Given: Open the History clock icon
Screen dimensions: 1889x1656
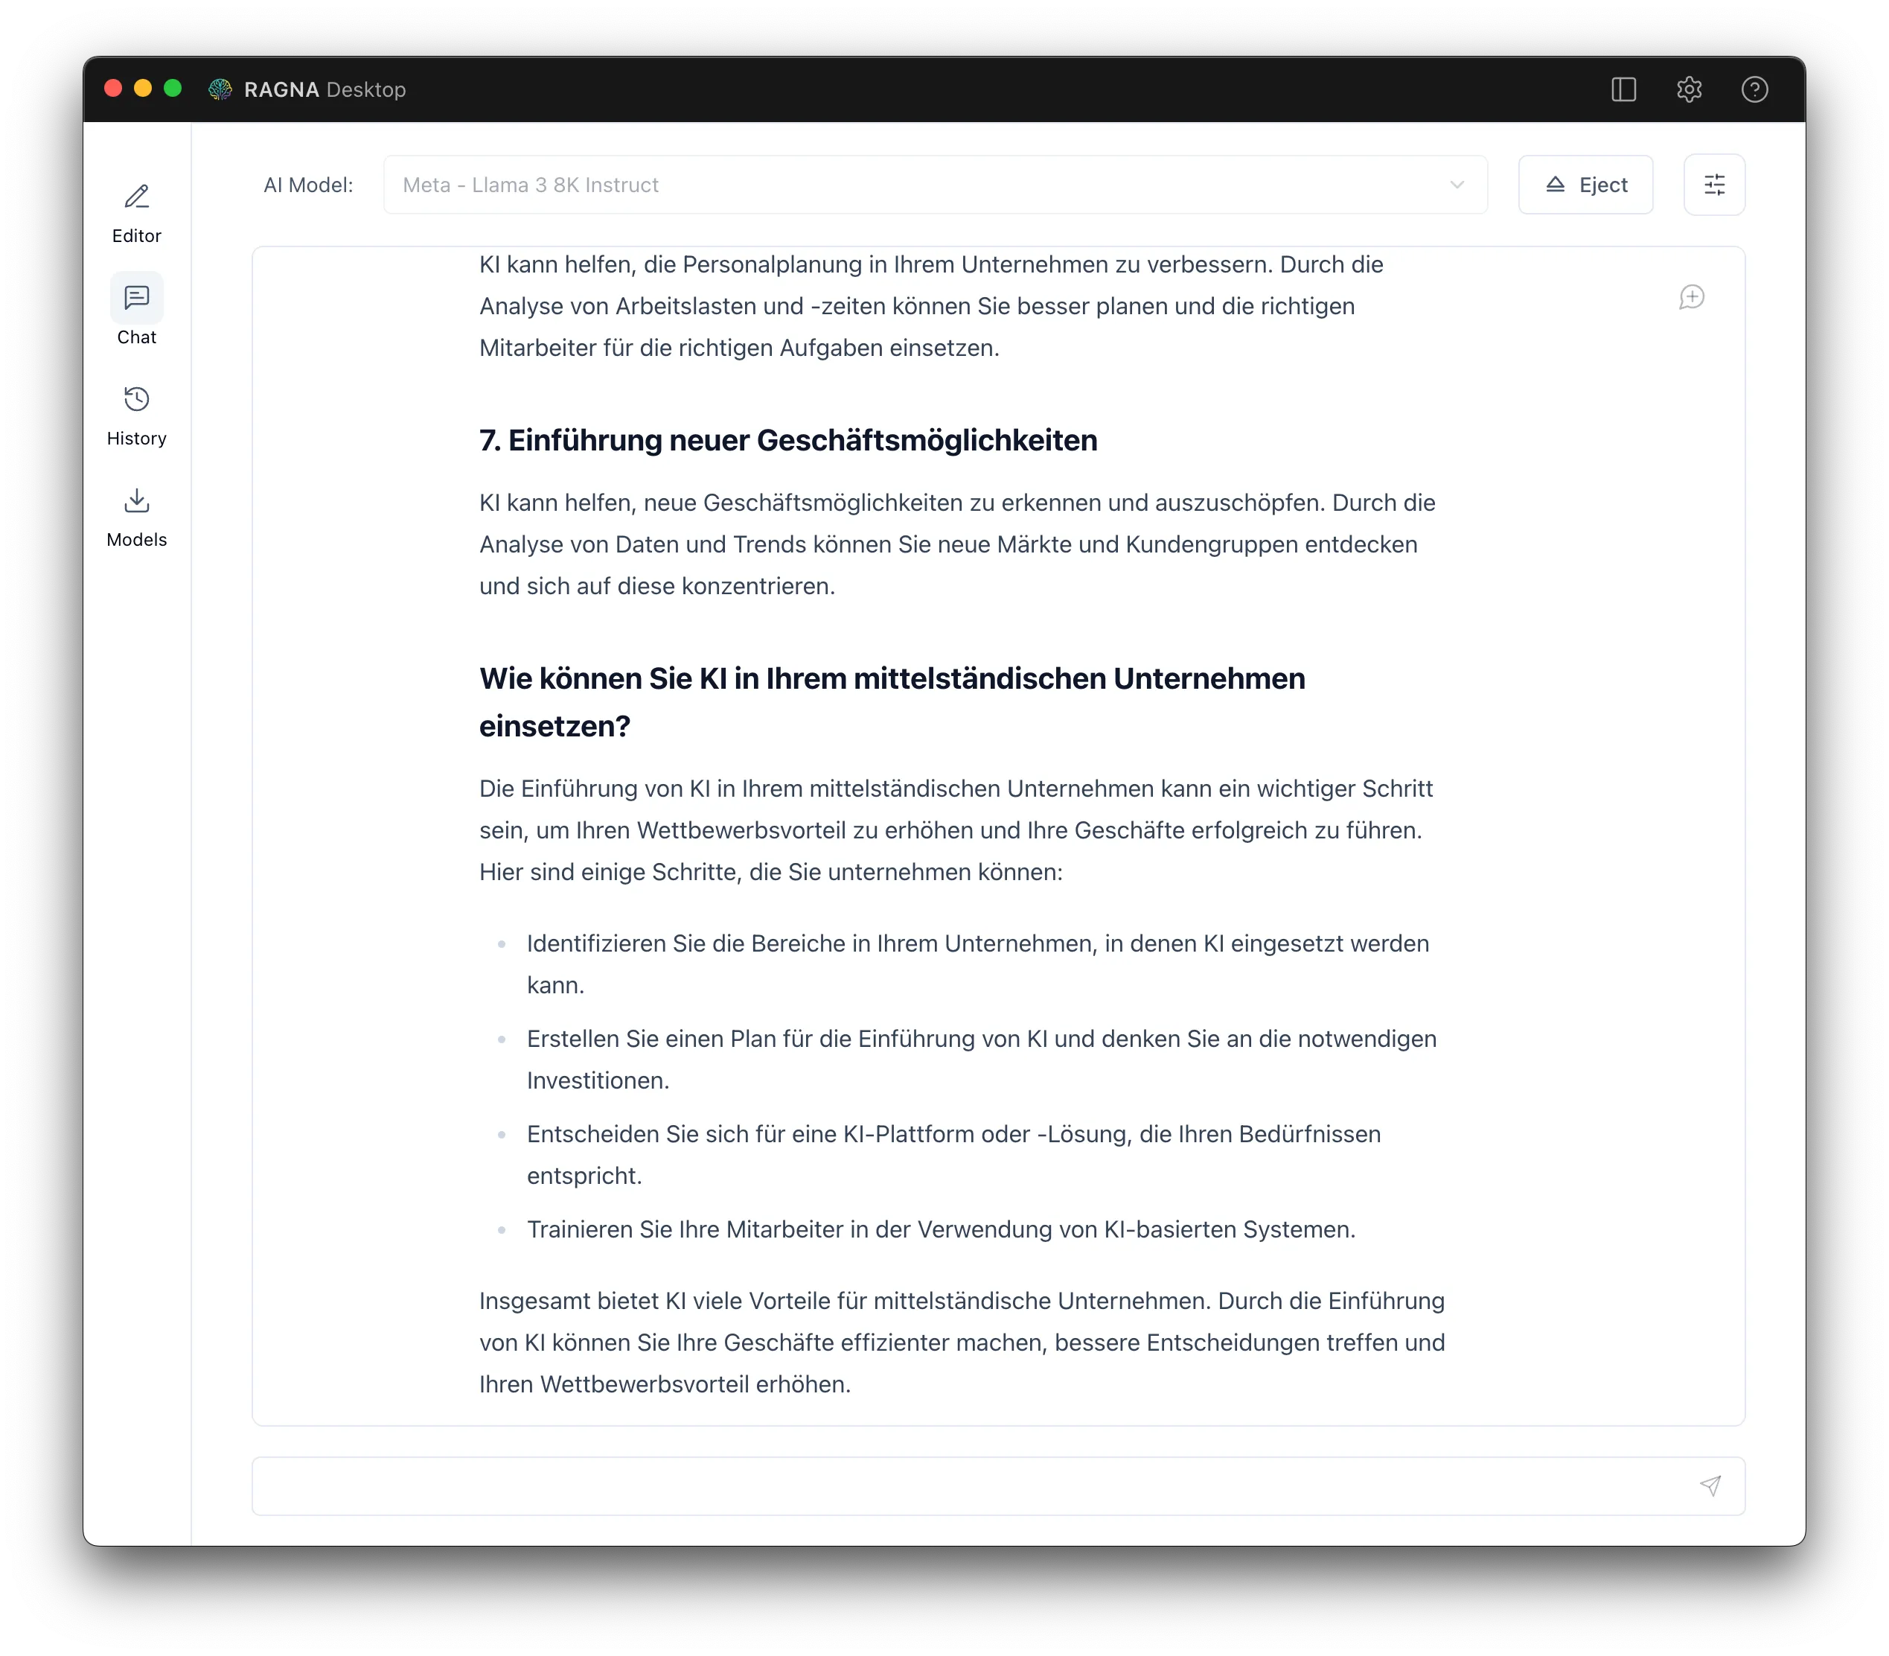Looking at the screenshot, I should pyautogui.click(x=137, y=399).
